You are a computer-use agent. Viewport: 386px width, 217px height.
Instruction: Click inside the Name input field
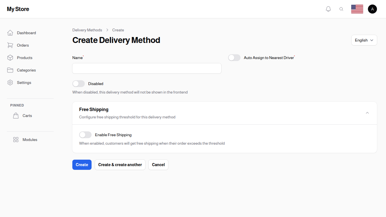pos(147,68)
